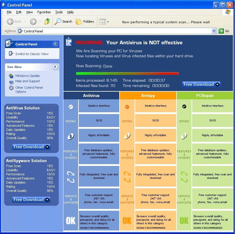
Task: Collapse the See Also sidebar section
Action: [55, 67]
